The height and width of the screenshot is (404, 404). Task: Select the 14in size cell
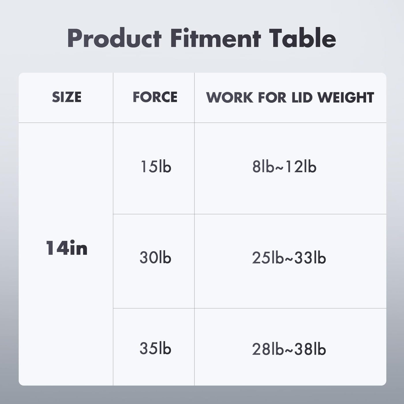[67, 248]
